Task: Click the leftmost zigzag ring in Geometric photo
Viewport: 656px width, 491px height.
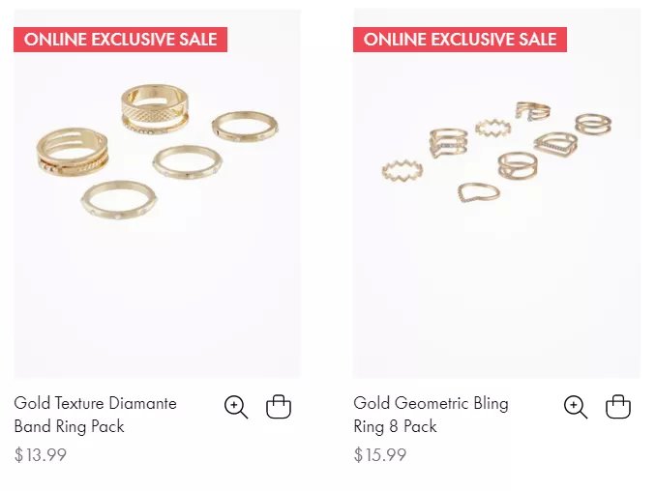Action: click(403, 170)
